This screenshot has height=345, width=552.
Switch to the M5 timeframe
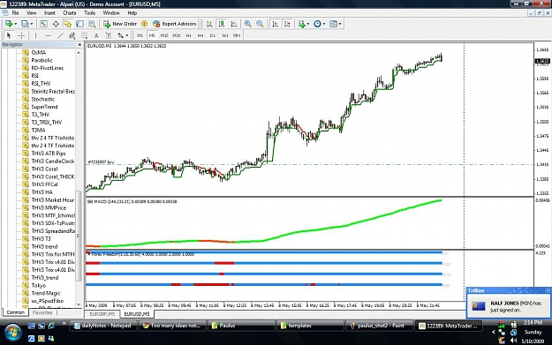[152, 35]
